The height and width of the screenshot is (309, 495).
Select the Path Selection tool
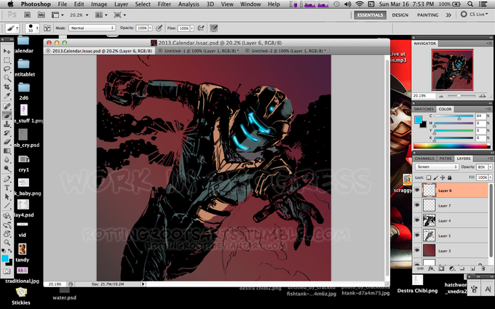tap(7, 197)
